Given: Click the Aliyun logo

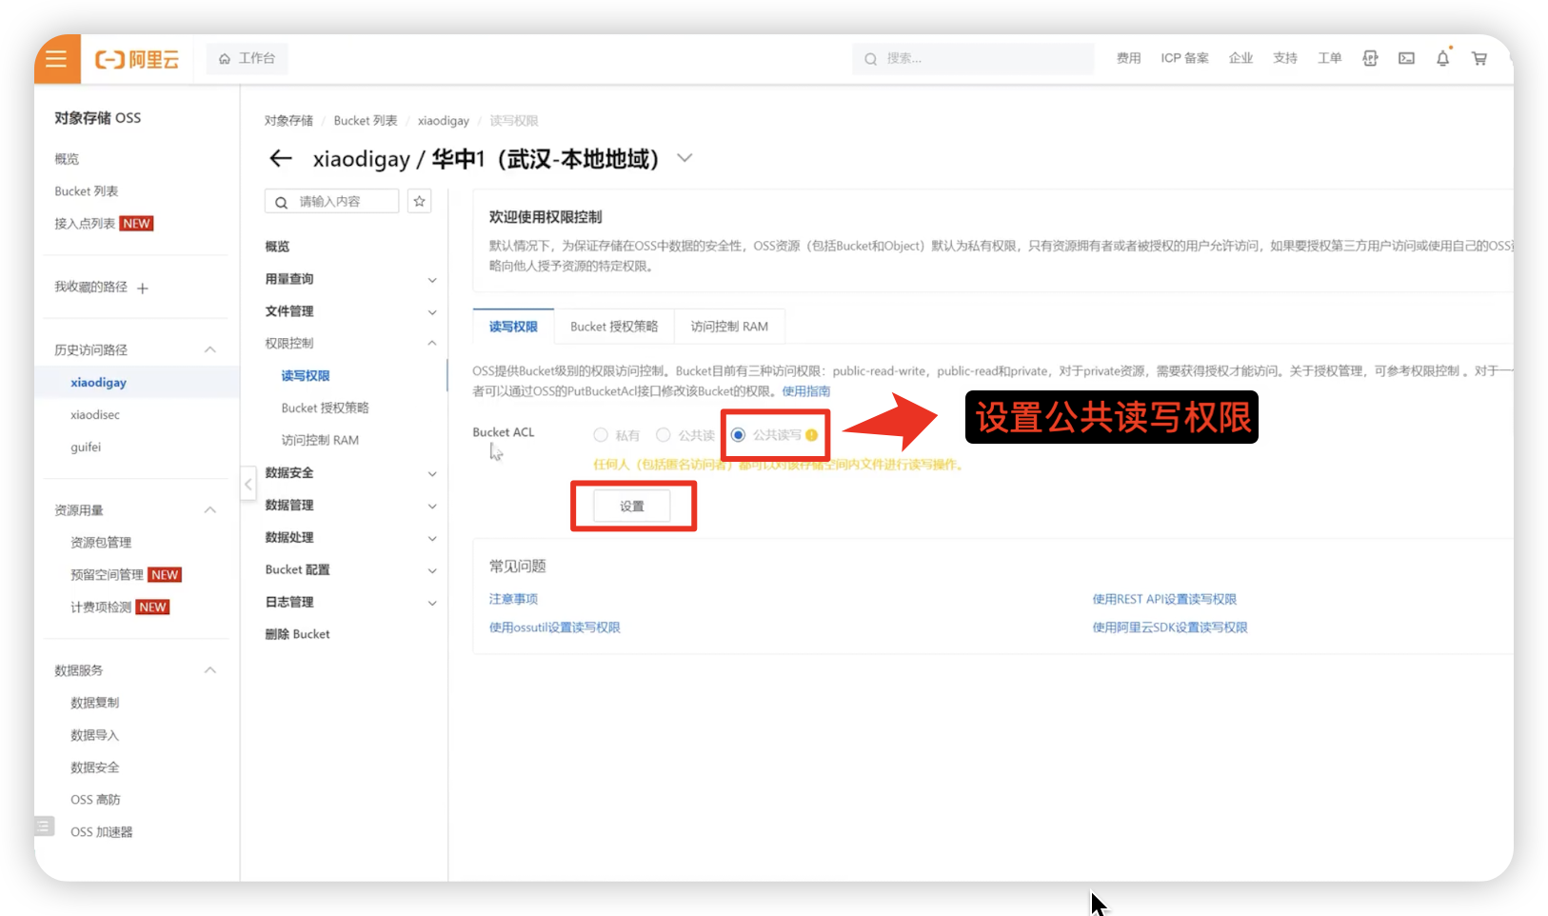Looking at the screenshot, I should (x=137, y=59).
